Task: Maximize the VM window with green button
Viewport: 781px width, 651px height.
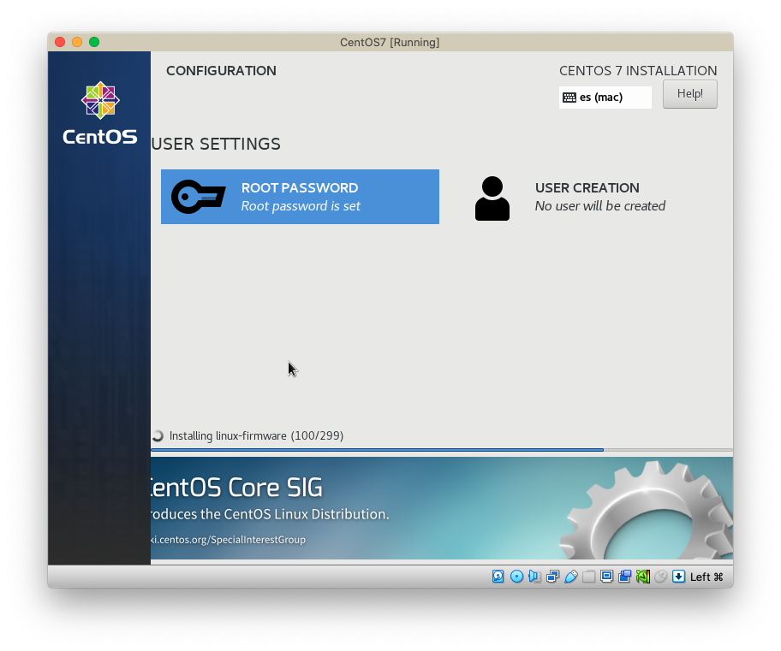Action: (x=94, y=42)
